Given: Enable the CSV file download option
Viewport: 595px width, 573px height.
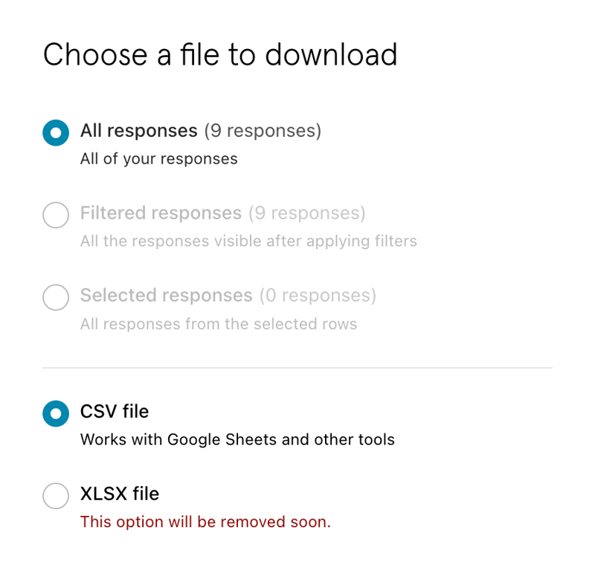Looking at the screenshot, I should tap(55, 413).
